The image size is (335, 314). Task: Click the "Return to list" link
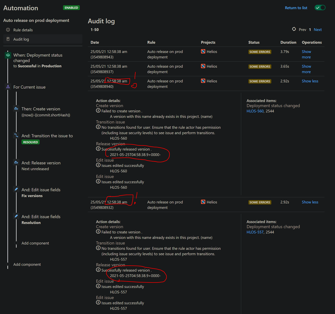tap(296, 7)
